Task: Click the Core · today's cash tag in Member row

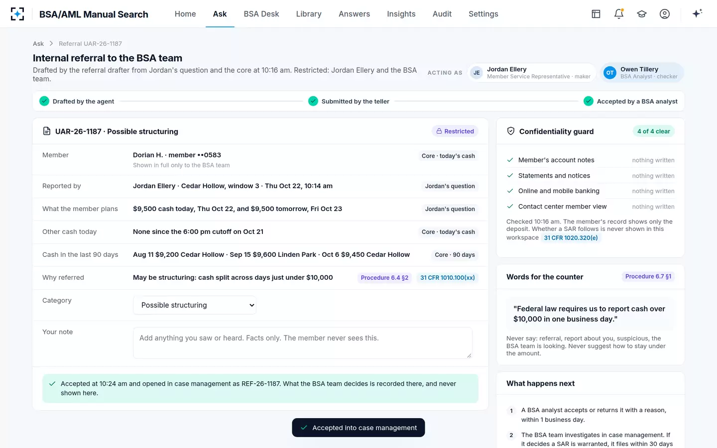Action: [x=448, y=156]
